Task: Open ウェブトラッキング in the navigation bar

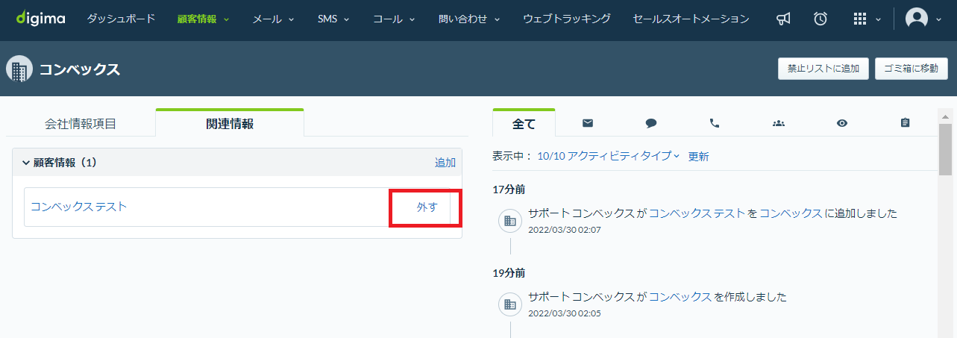Action: tap(567, 19)
